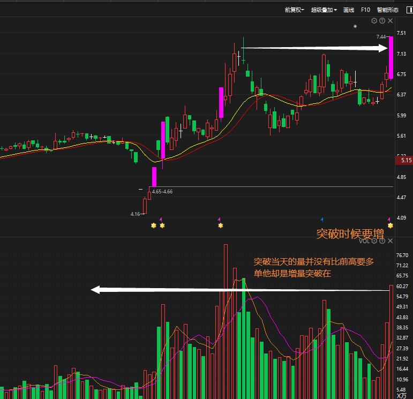
Task: Click the VOL indicator label
Action: pyautogui.click(x=364, y=241)
